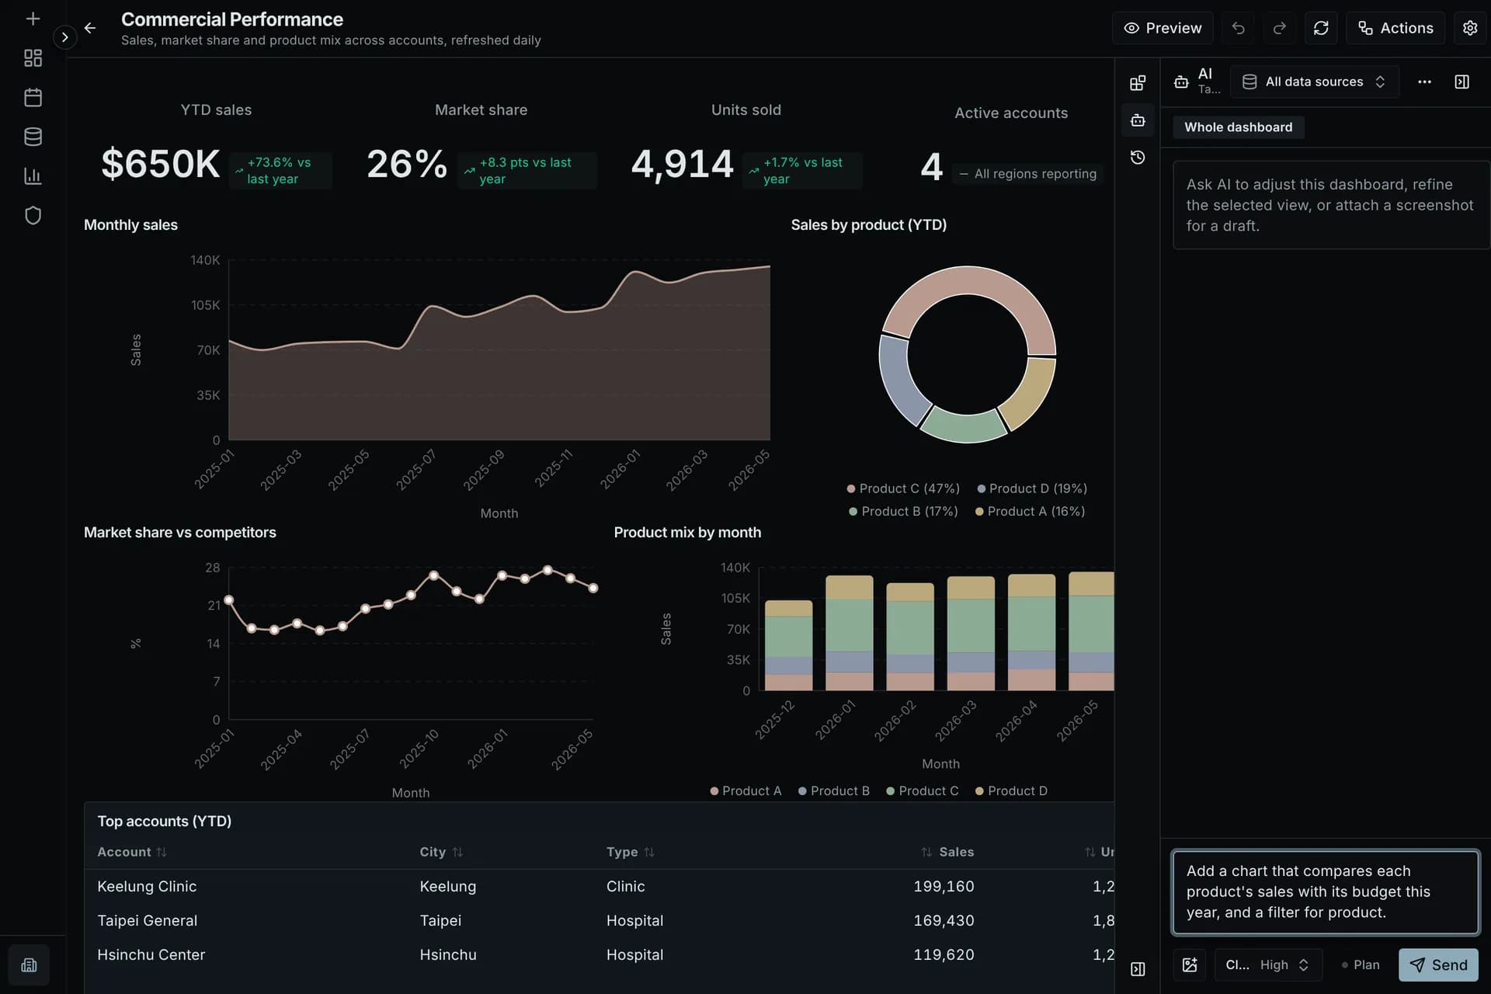The width and height of the screenshot is (1491, 994).
Task: Sort table by City column
Action: [440, 852]
